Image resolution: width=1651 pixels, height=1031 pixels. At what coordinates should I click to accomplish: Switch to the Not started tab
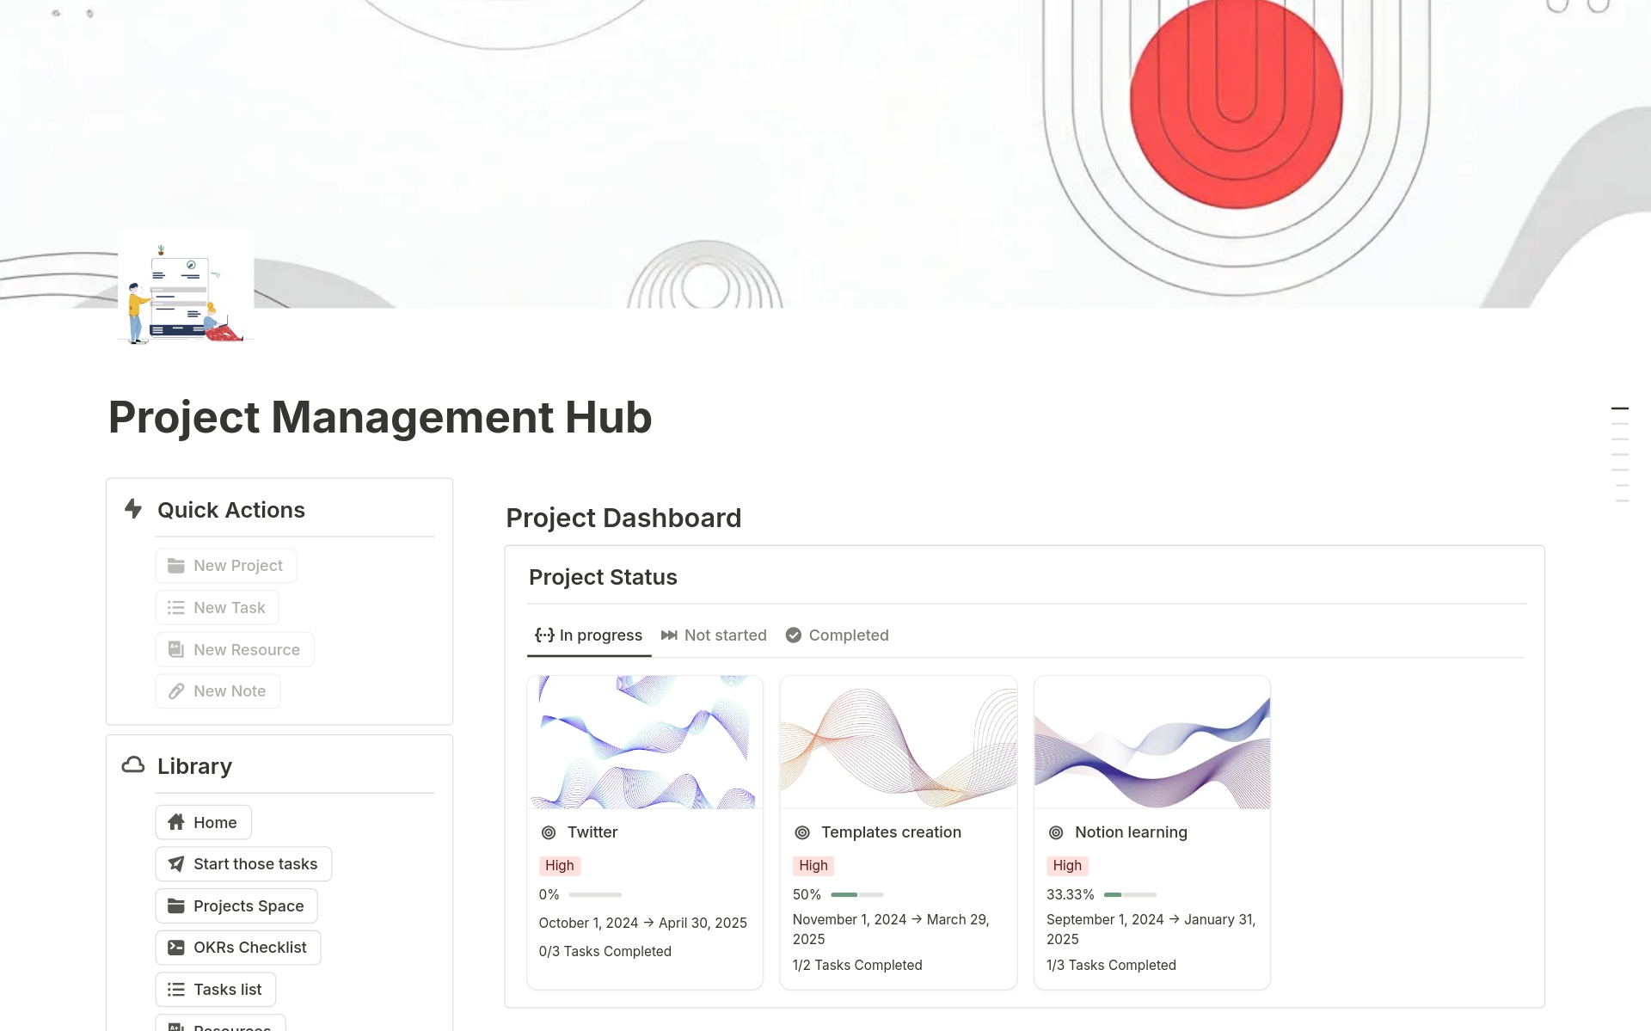725,635
